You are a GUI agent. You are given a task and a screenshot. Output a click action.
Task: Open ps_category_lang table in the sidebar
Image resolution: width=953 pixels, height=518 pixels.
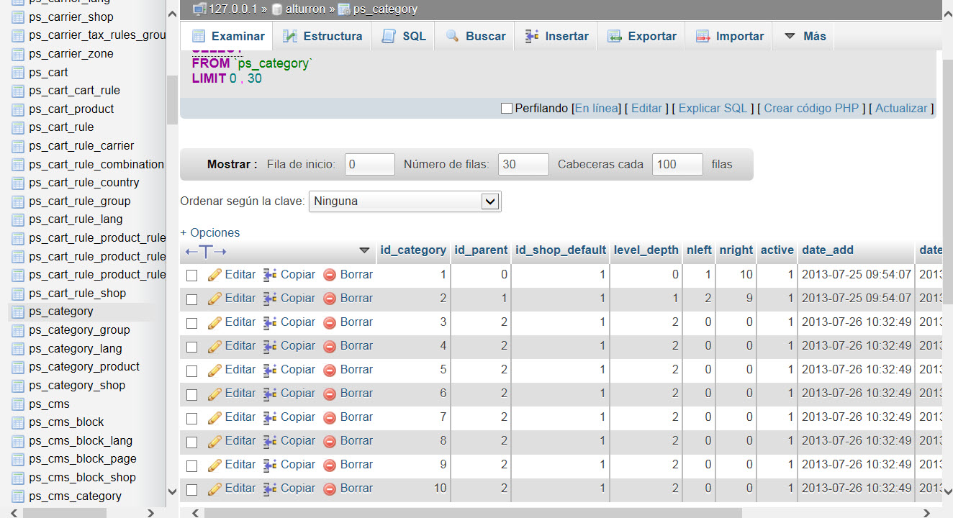[76, 349]
